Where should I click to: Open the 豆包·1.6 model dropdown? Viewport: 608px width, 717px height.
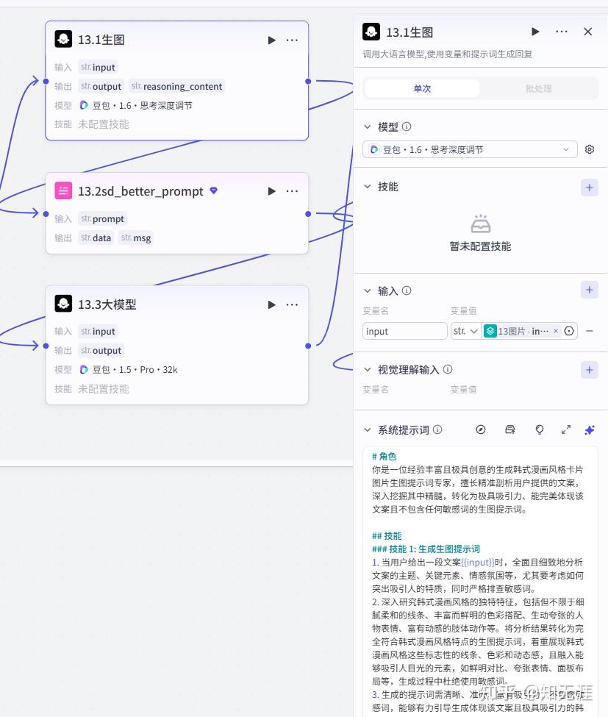point(470,149)
